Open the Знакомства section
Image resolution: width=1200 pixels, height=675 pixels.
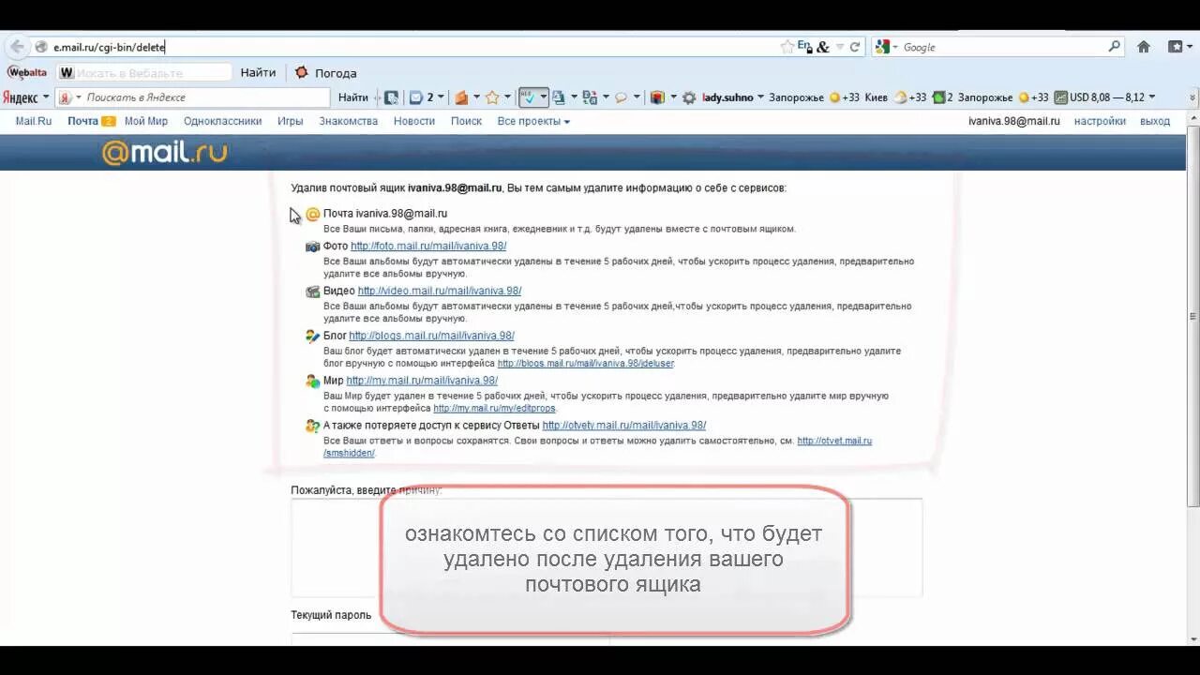(x=348, y=121)
